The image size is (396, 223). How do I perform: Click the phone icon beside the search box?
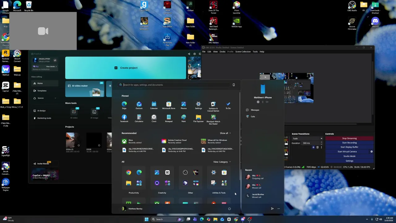click(x=234, y=85)
